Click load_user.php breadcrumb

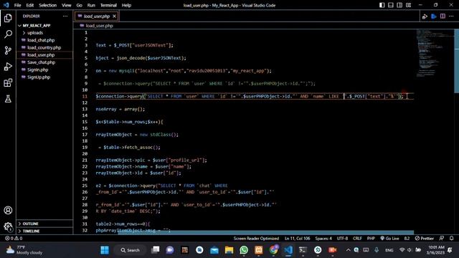tap(99, 26)
